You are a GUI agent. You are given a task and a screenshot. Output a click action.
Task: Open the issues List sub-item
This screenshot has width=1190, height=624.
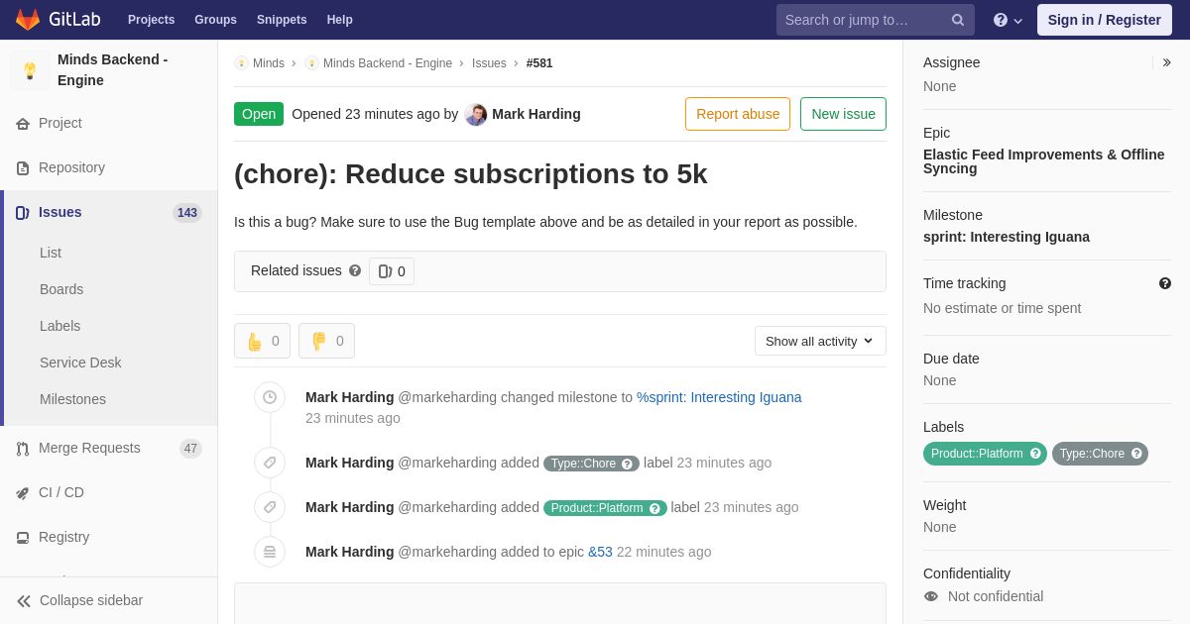point(51,253)
